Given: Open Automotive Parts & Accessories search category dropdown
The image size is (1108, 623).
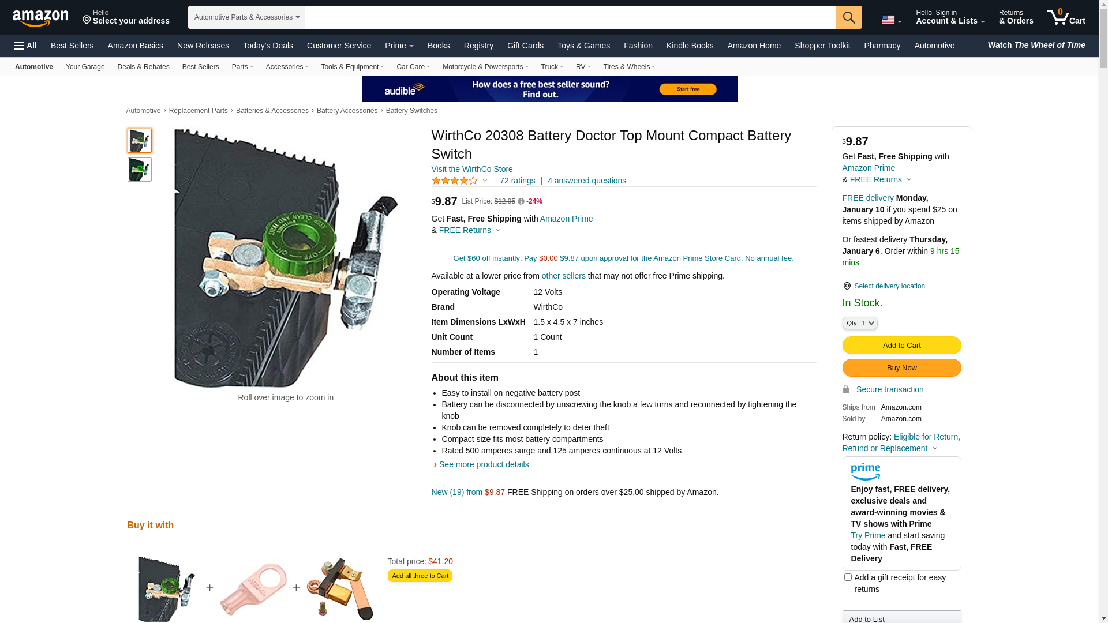Looking at the screenshot, I should pos(246,17).
